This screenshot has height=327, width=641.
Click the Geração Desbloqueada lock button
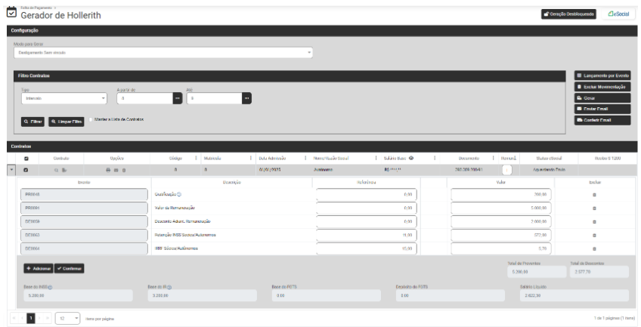pos(568,14)
